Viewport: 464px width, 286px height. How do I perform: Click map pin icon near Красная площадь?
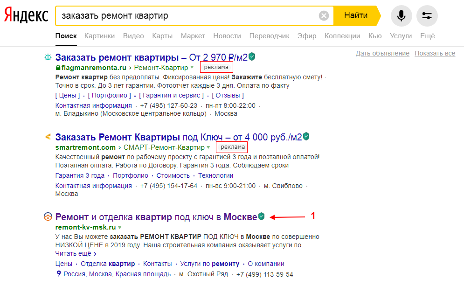click(58, 274)
